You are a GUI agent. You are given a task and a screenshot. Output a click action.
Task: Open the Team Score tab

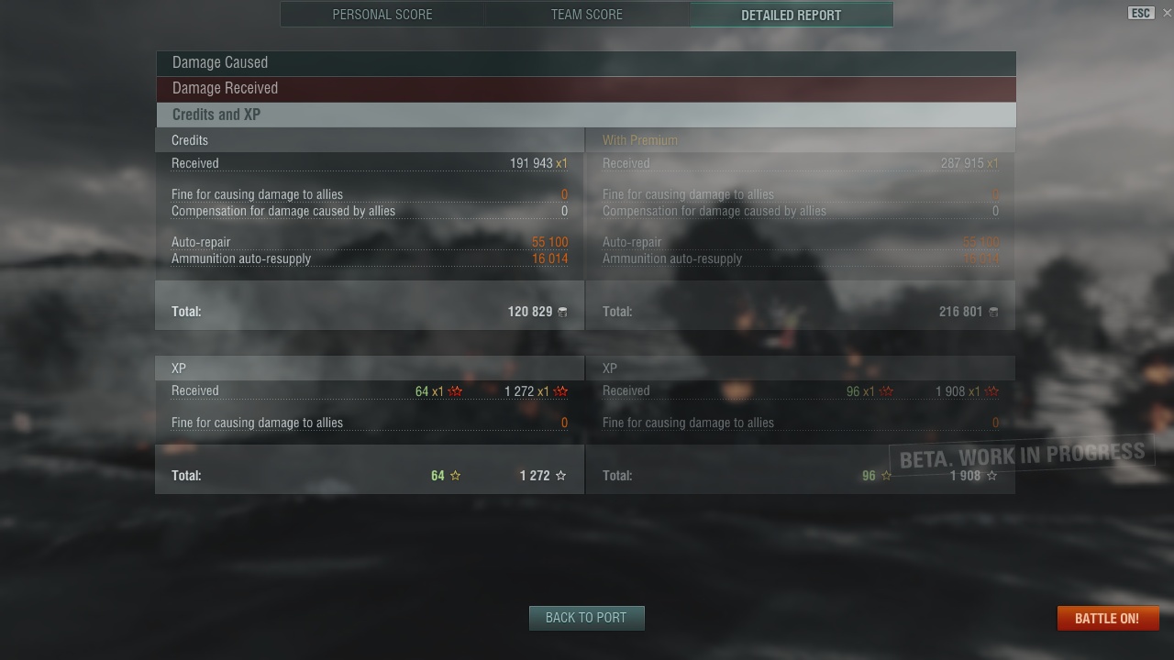tap(587, 15)
